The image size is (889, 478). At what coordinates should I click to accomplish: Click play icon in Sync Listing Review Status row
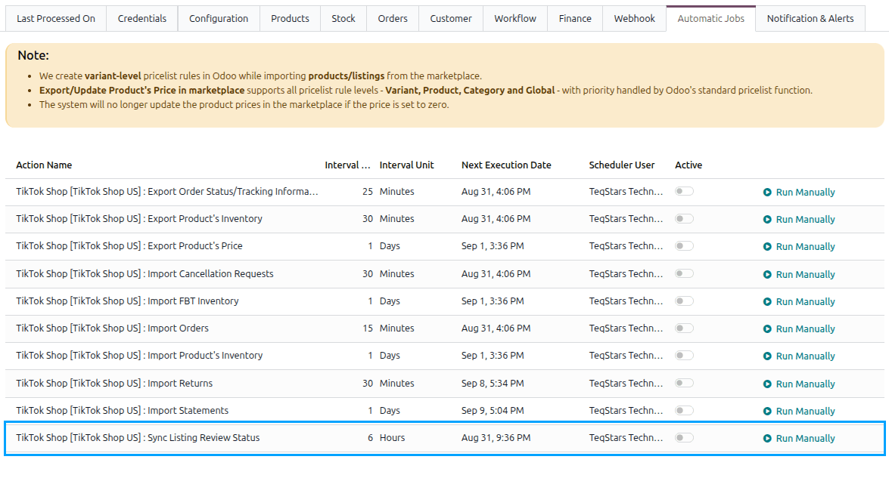tap(767, 439)
